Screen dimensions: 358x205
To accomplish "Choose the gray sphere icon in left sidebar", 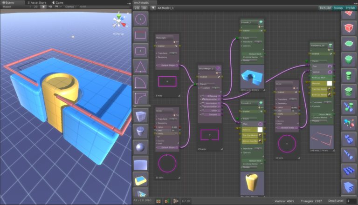I will (x=141, y=147).
